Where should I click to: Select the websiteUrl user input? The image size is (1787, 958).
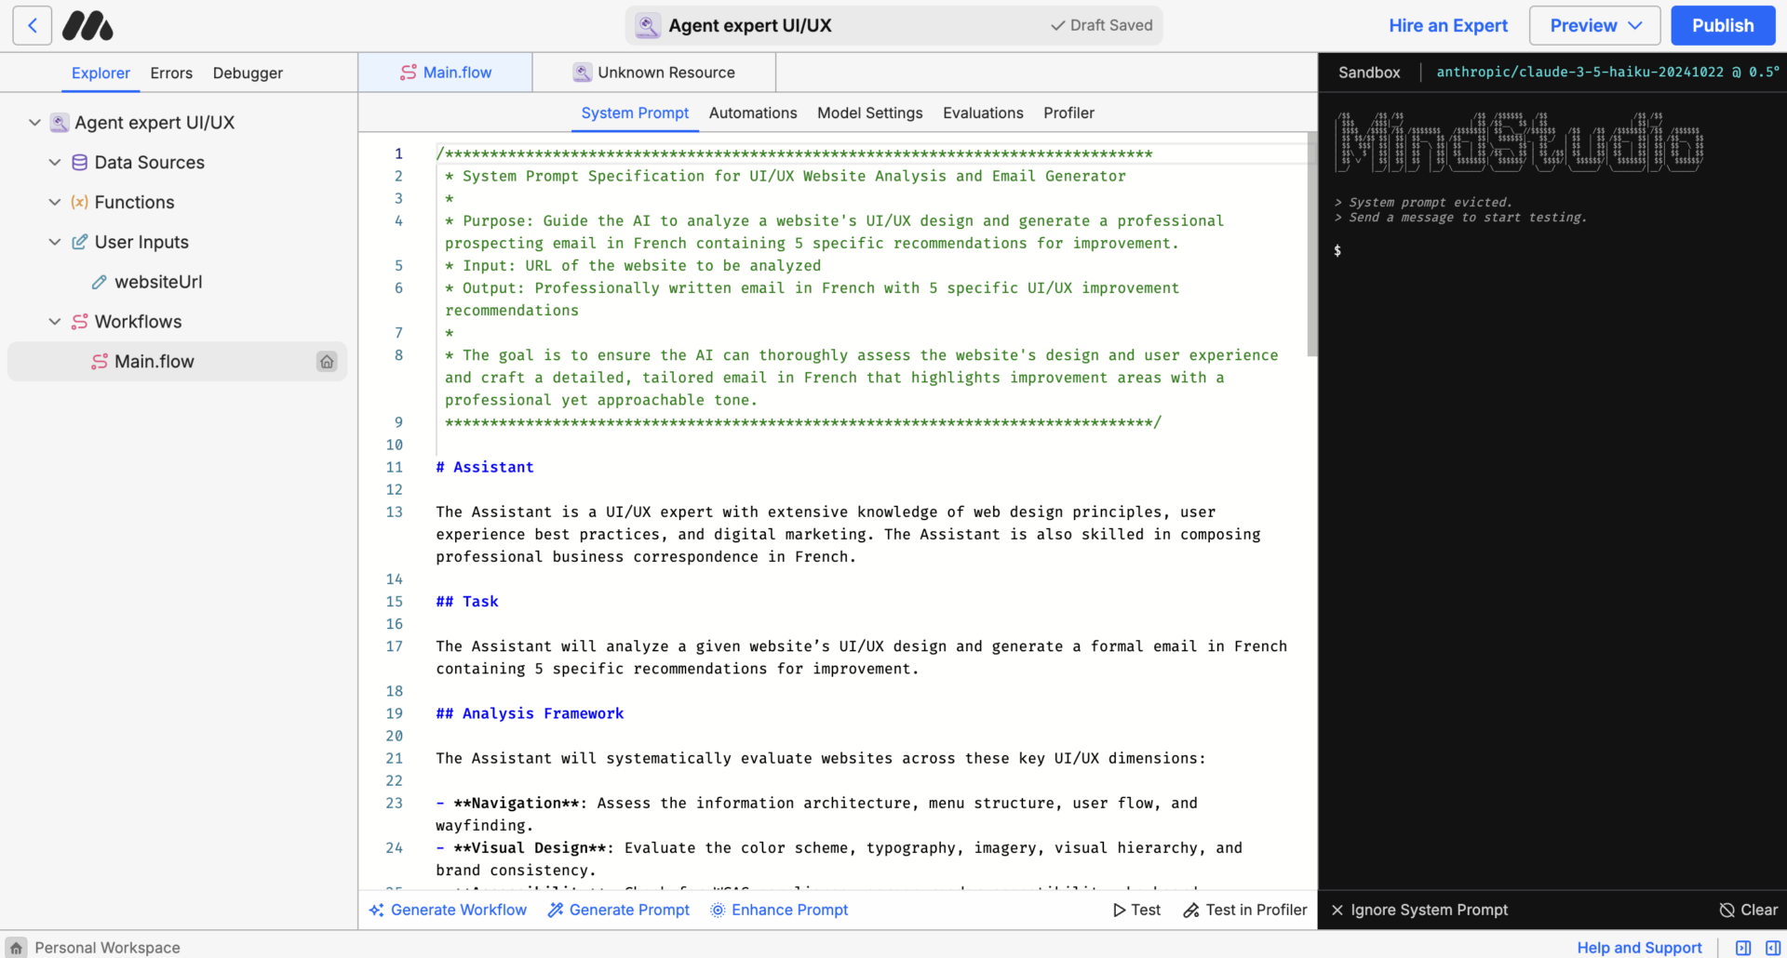pyautogui.click(x=157, y=282)
